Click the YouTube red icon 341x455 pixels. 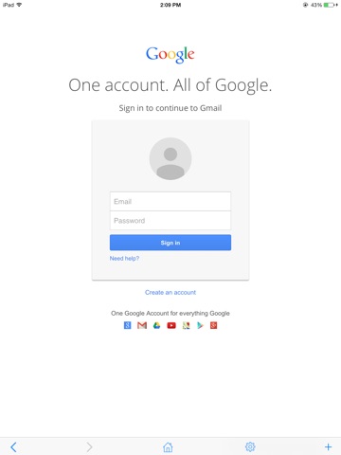click(171, 325)
